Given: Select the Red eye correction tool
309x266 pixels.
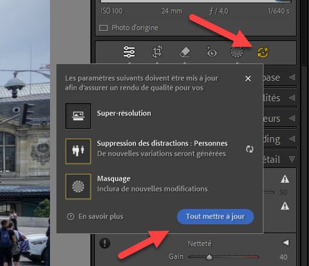Looking at the screenshot, I should click(212, 52).
